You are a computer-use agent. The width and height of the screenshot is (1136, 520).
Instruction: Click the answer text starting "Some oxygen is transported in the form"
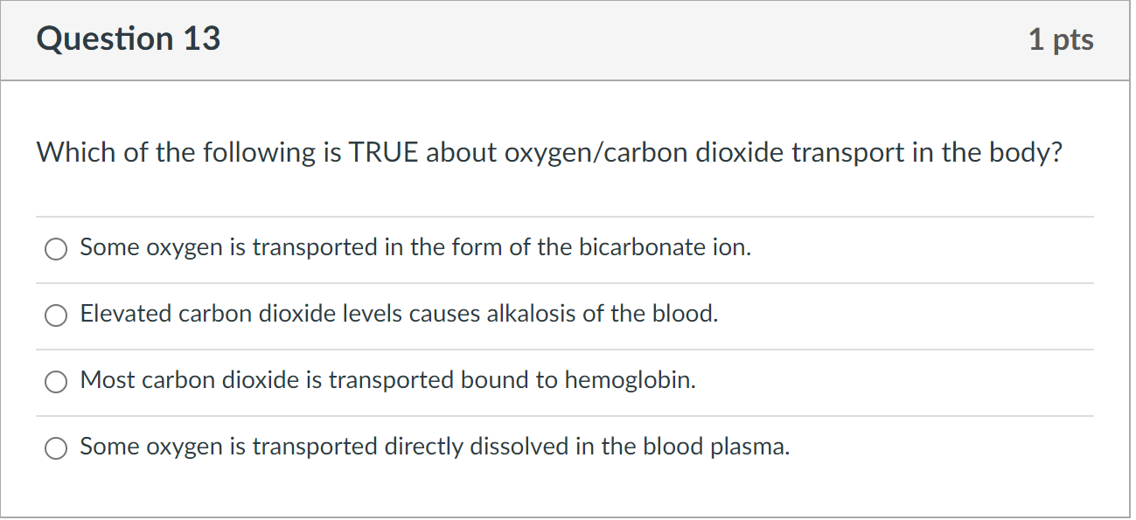(415, 248)
